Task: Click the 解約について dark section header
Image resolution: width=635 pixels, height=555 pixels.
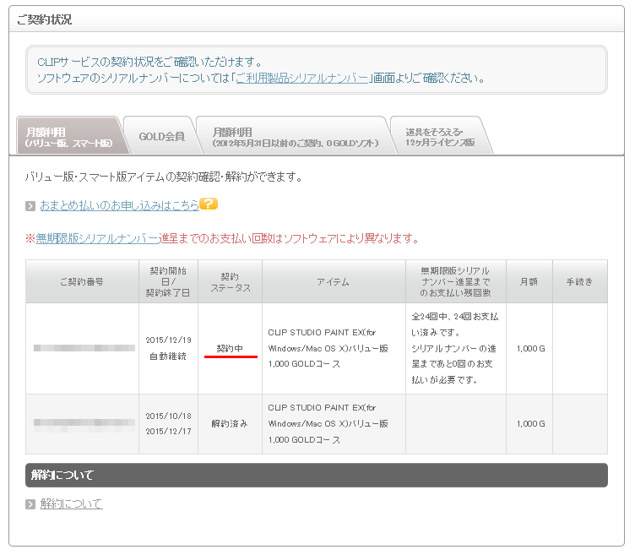Action: pyautogui.click(x=317, y=475)
